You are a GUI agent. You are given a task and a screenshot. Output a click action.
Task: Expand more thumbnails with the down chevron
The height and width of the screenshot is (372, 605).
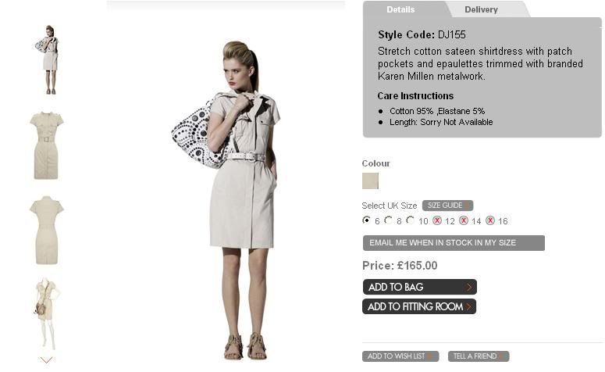point(46,360)
